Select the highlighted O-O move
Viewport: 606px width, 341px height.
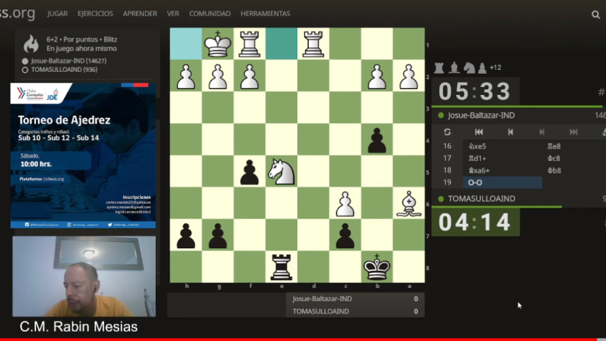[501, 182]
